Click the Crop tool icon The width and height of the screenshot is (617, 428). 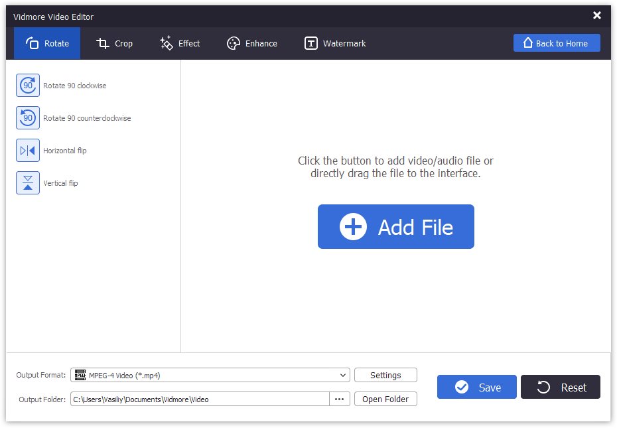(103, 43)
